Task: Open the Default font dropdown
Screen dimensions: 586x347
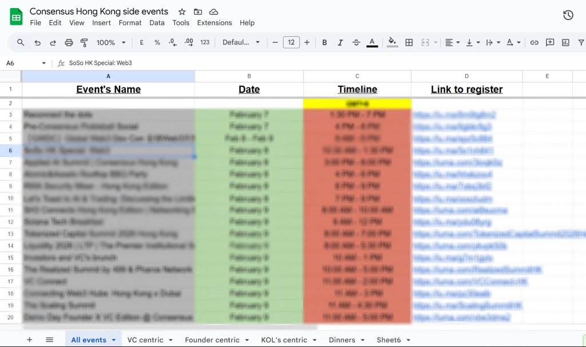Action: [x=241, y=42]
